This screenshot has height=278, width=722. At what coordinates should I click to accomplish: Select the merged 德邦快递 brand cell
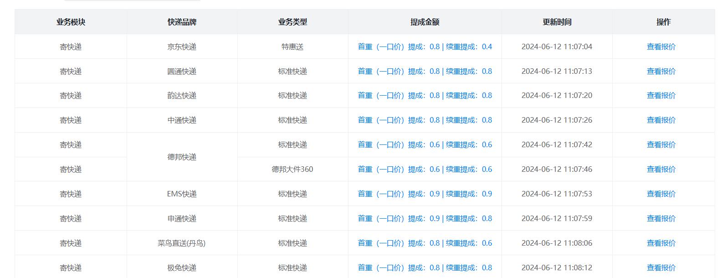point(182,157)
